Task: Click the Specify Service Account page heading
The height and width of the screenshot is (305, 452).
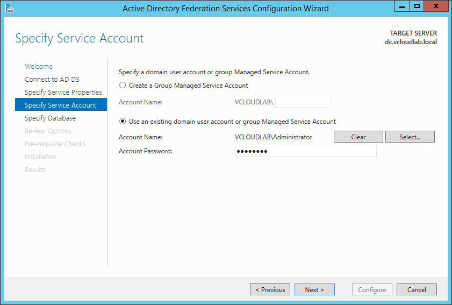Action: click(x=79, y=38)
